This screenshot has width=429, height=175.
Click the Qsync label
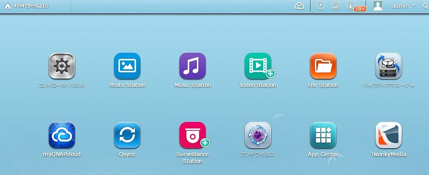pyautogui.click(x=127, y=154)
